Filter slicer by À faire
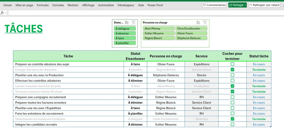 125,38
